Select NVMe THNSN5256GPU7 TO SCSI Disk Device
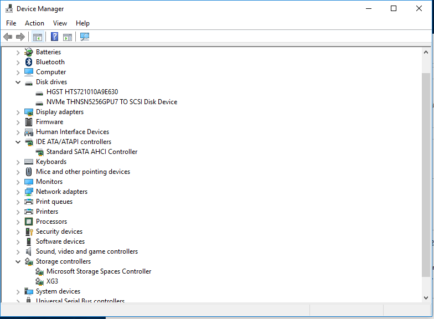 coord(112,102)
